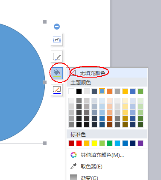Pick the royal blue theme swatch beside gold
Viewport: 161px width, 180px height.
pyautogui.click(x=133, y=91)
